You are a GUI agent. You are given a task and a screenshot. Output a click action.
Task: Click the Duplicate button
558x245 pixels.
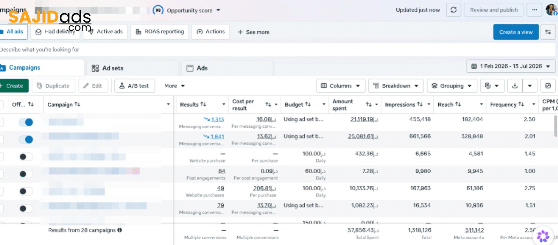(x=53, y=86)
